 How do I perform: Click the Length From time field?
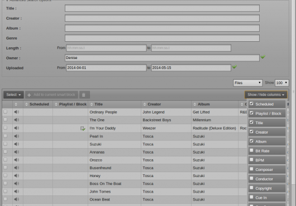(x=106, y=48)
